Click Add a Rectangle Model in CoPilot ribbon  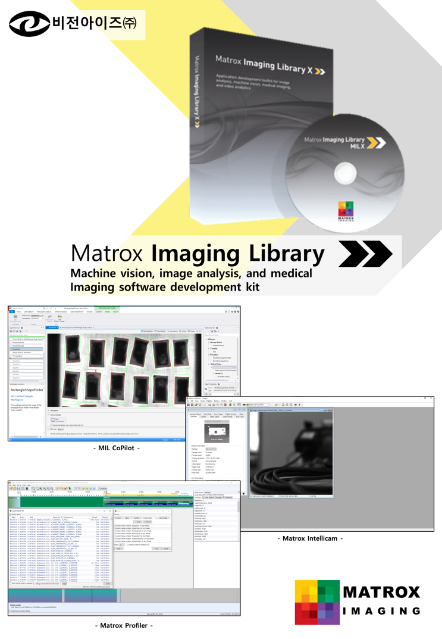[15, 319]
